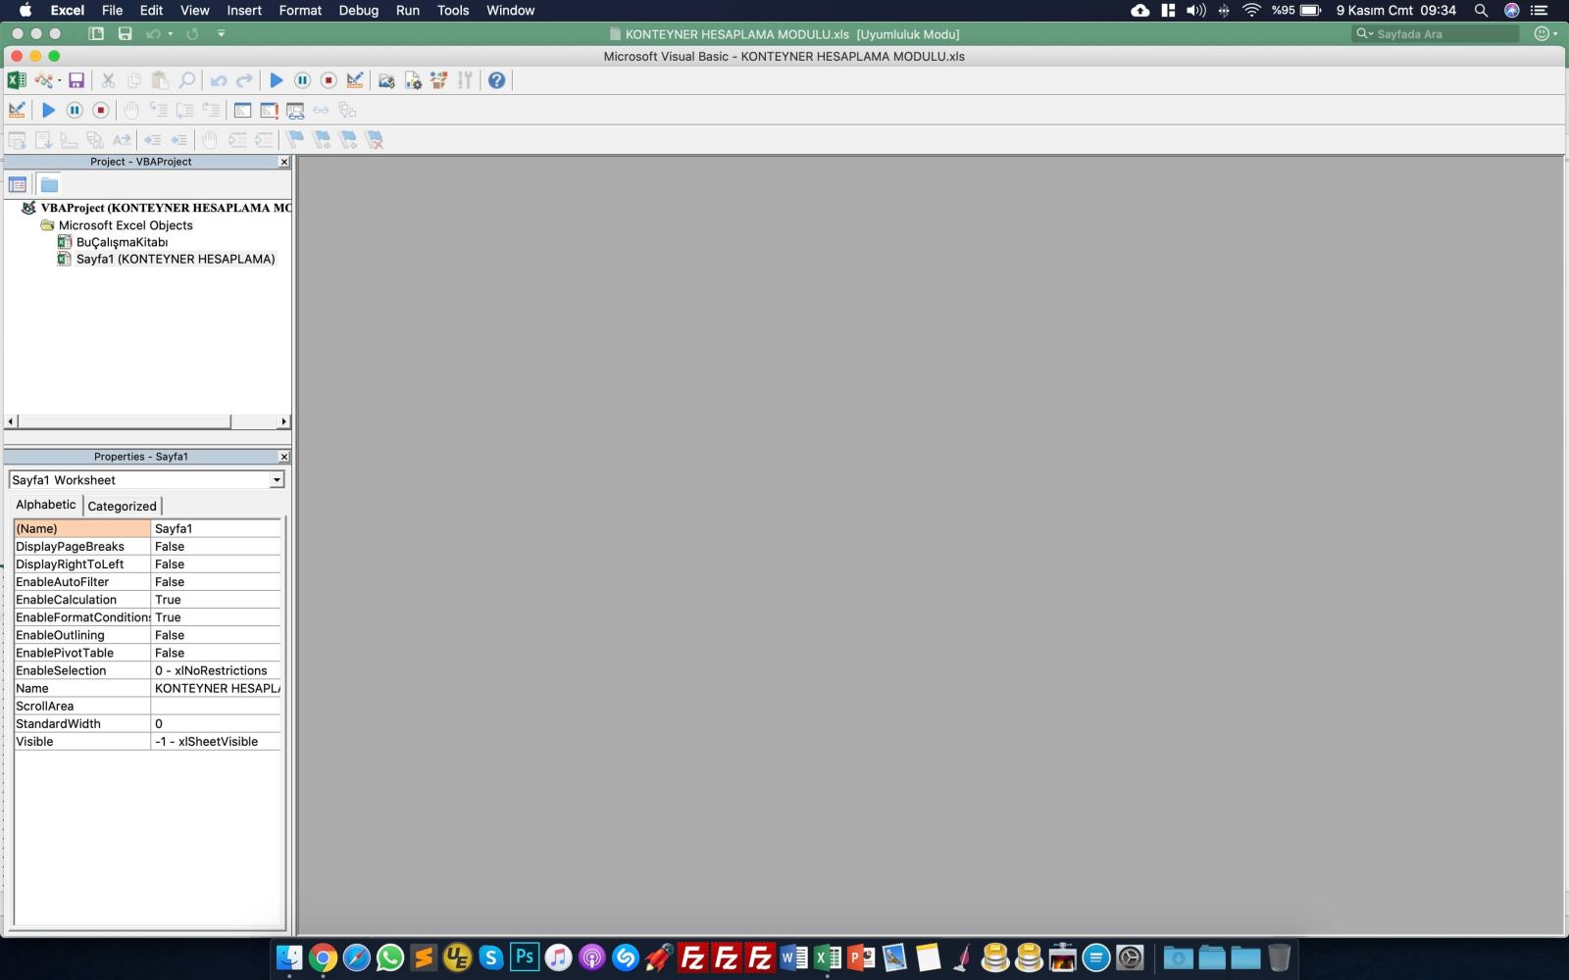Image resolution: width=1569 pixels, height=980 pixels.
Task: Click the Reset stop icon in the top toolbar
Action: [329, 80]
